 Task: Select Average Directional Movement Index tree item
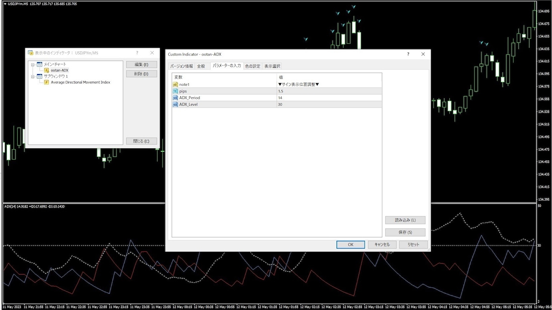(81, 82)
